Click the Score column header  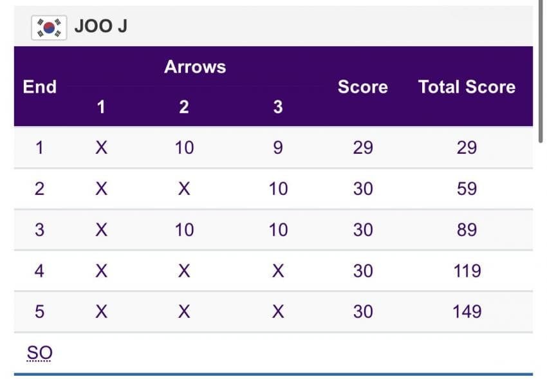click(x=362, y=87)
